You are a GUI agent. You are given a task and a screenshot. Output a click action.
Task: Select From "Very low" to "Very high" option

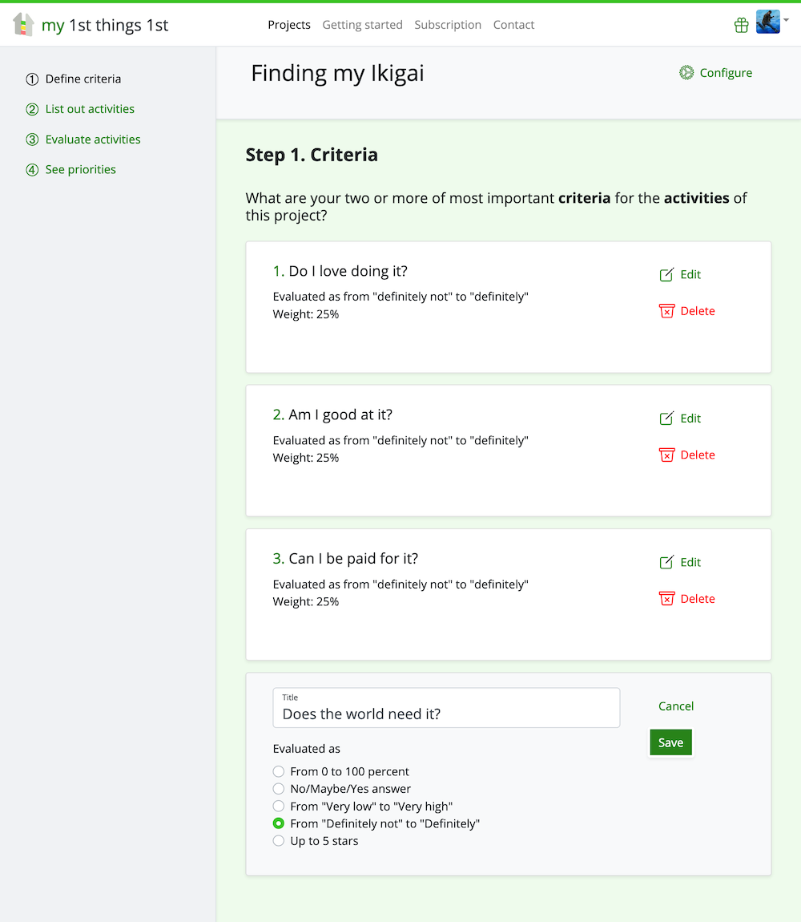click(279, 807)
